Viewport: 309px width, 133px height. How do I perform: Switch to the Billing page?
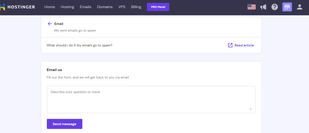click(x=136, y=7)
